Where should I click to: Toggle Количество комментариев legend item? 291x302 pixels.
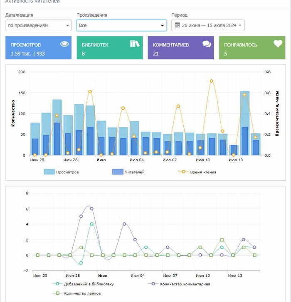tap(179, 284)
